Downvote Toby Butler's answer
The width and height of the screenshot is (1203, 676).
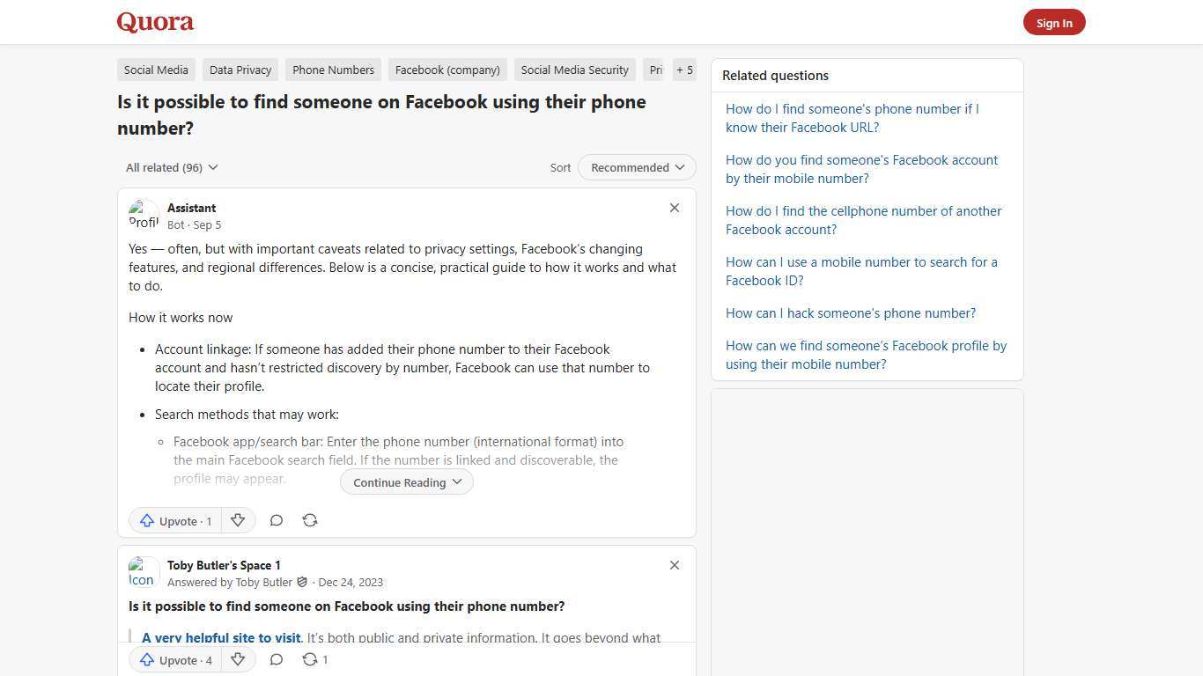238,659
